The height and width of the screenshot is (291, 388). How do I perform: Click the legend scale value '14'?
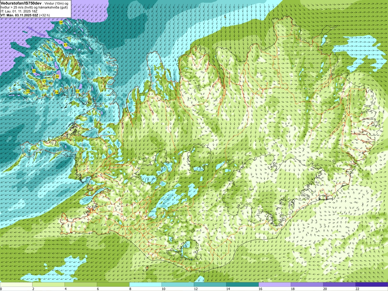(228, 289)
